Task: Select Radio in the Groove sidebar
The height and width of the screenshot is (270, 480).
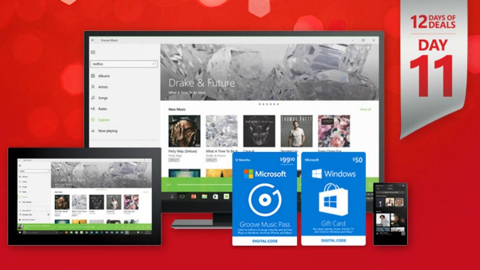Action: pyautogui.click(x=103, y=108)
